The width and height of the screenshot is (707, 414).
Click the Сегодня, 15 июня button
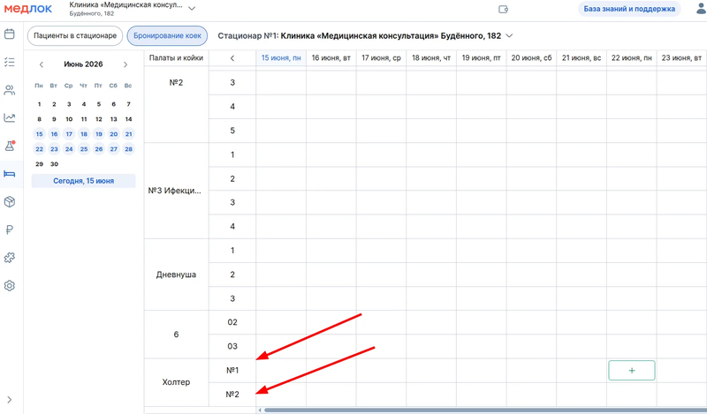coord(83,181)
